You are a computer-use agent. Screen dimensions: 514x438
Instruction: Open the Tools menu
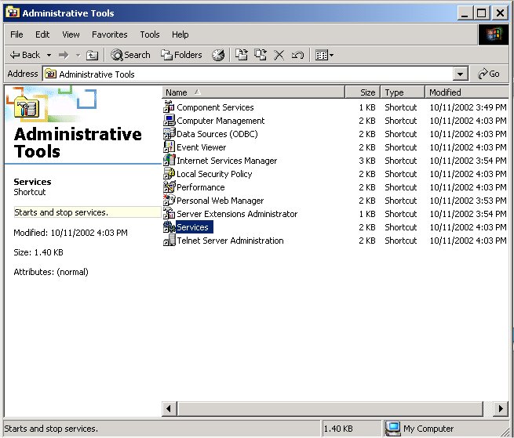pos(149,34)
